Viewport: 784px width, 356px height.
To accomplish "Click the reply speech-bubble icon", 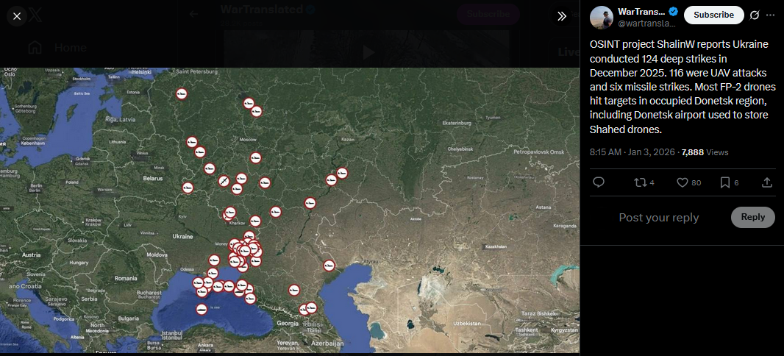I will click(x=599, y=182).
